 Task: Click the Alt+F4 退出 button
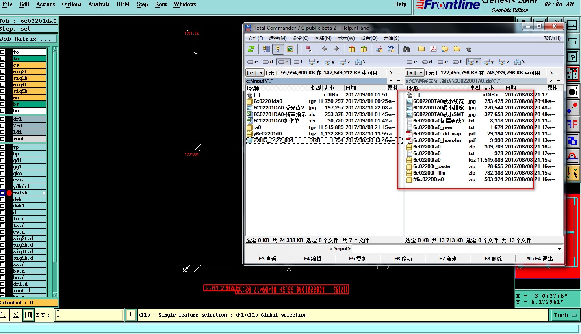tap(539, 259)
